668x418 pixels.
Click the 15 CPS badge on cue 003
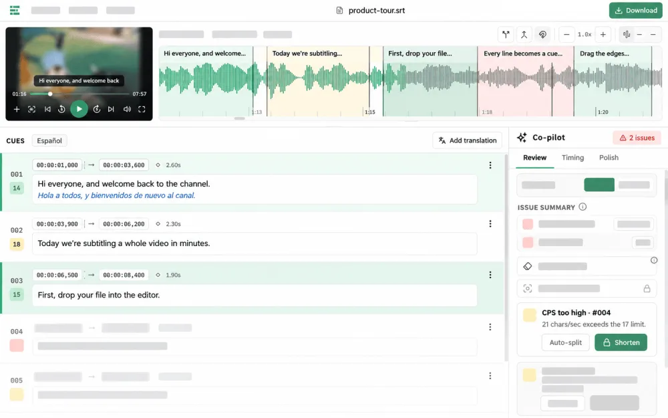[17, 295]
